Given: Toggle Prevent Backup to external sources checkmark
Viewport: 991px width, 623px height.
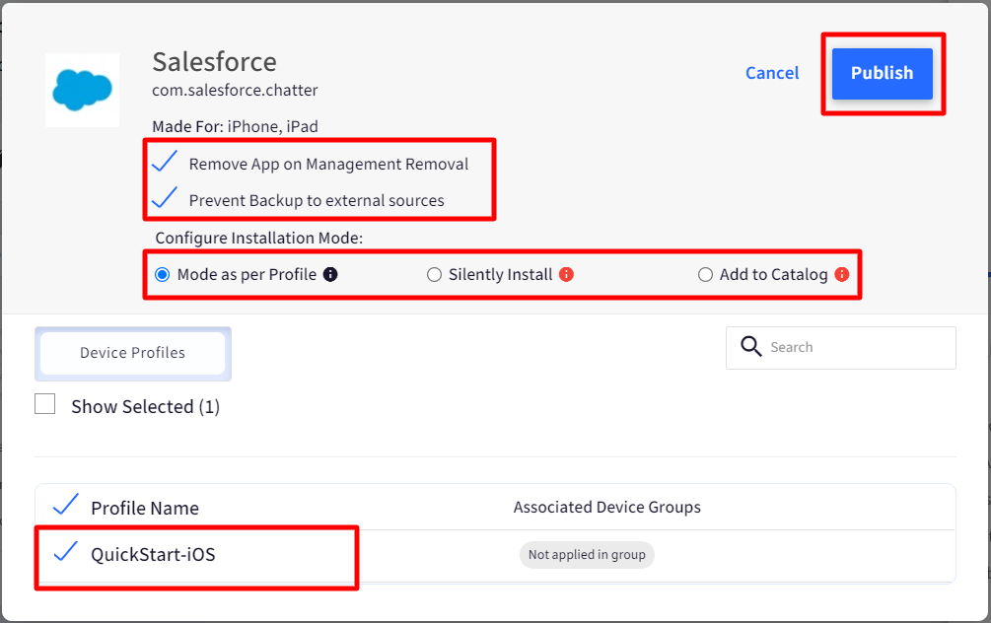Looking at the screenshot, I should coord(164,199).
